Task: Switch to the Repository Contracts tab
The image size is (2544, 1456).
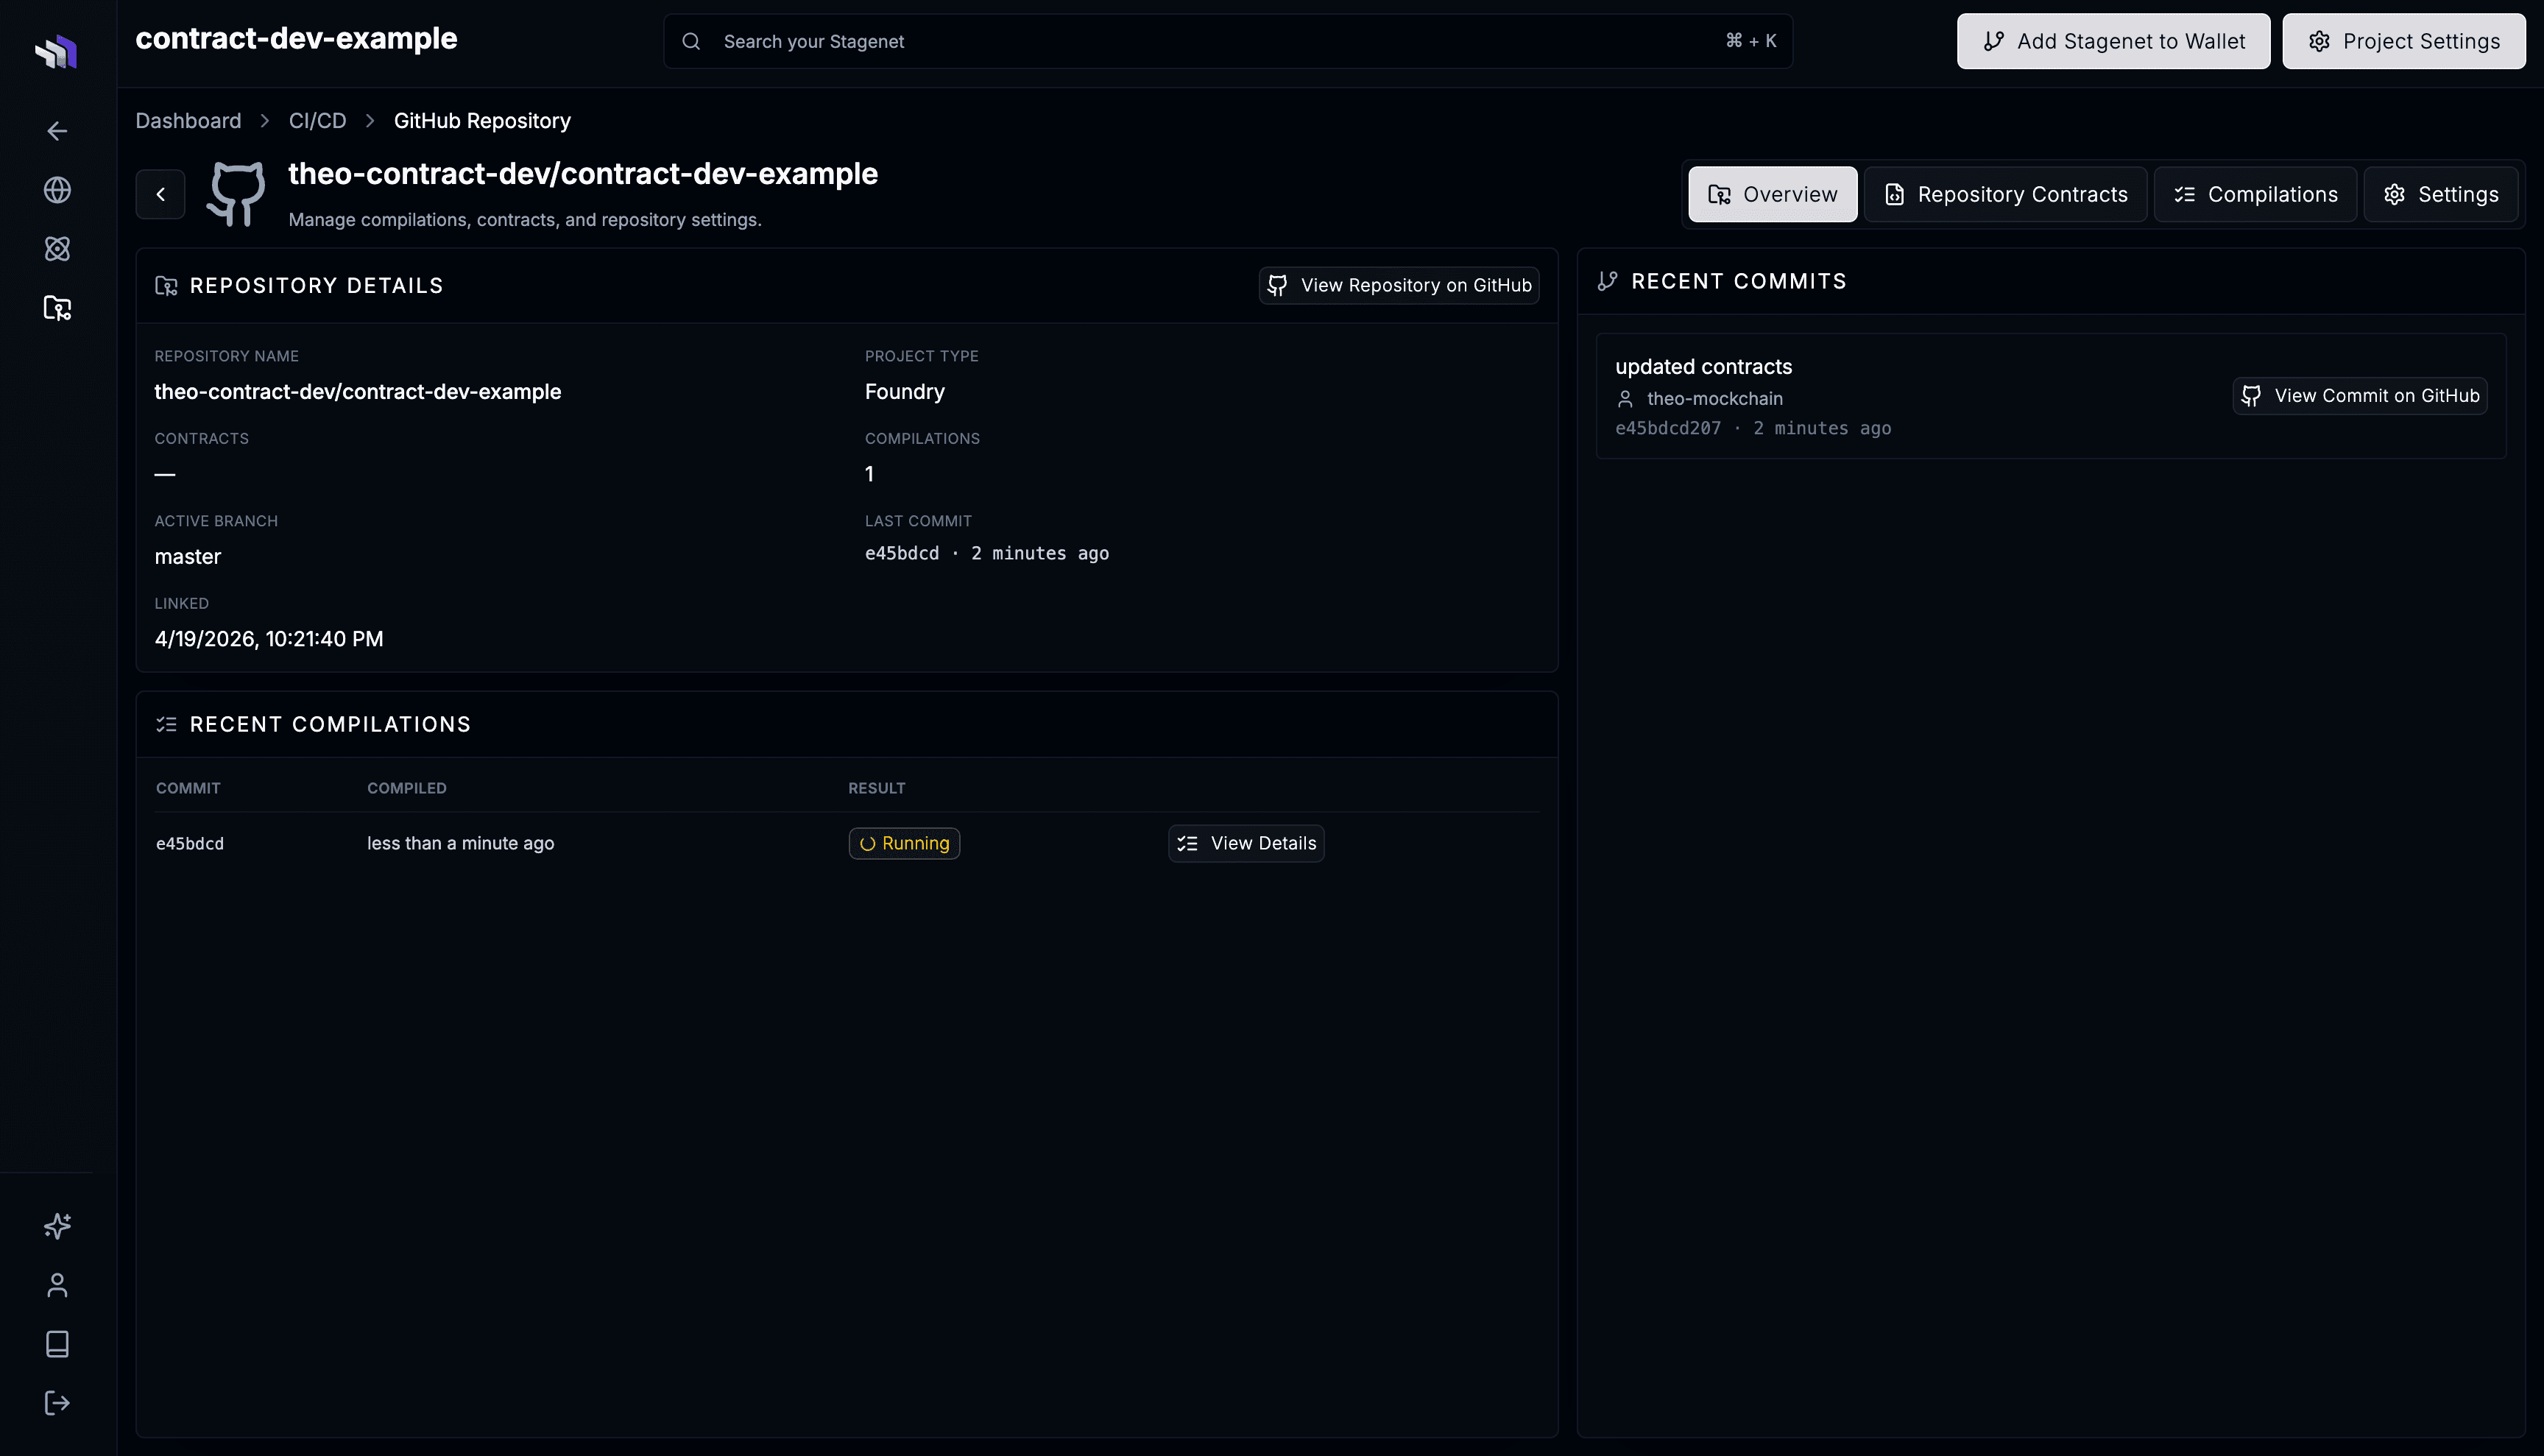Action: tap(2004, 194)
